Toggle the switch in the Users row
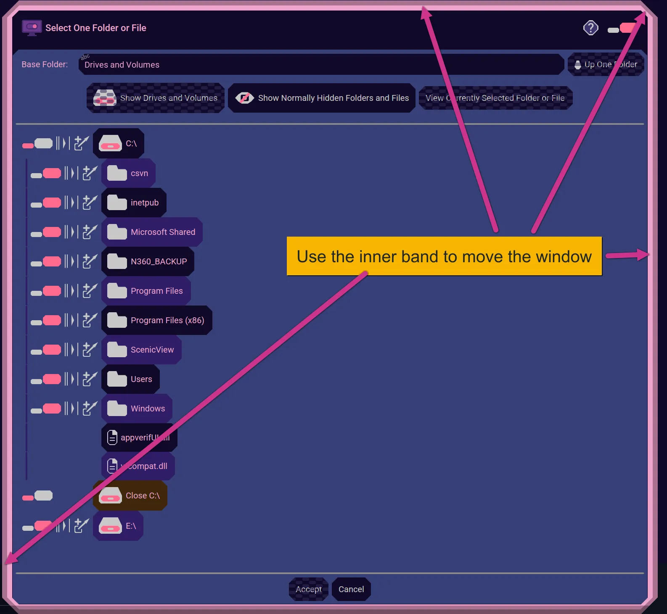Screen dimensions: 667x614 [x=46, y=379]
